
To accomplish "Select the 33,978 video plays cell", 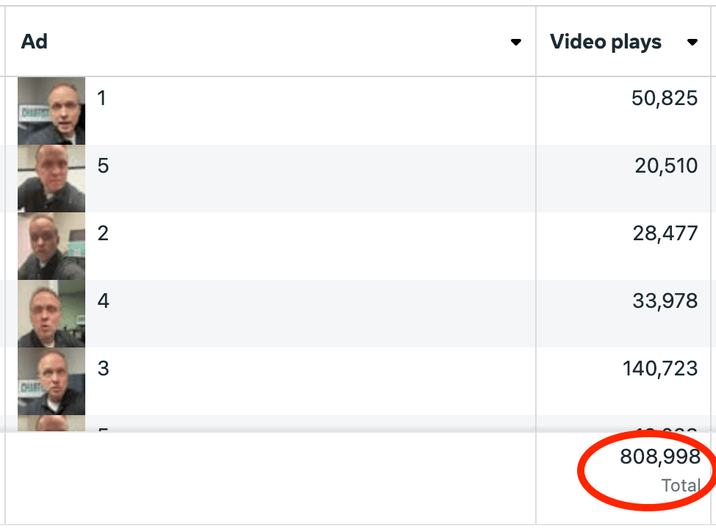I will click(665, 301).
